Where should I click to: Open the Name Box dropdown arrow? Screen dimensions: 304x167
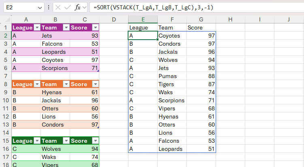(x=39, y=7)
